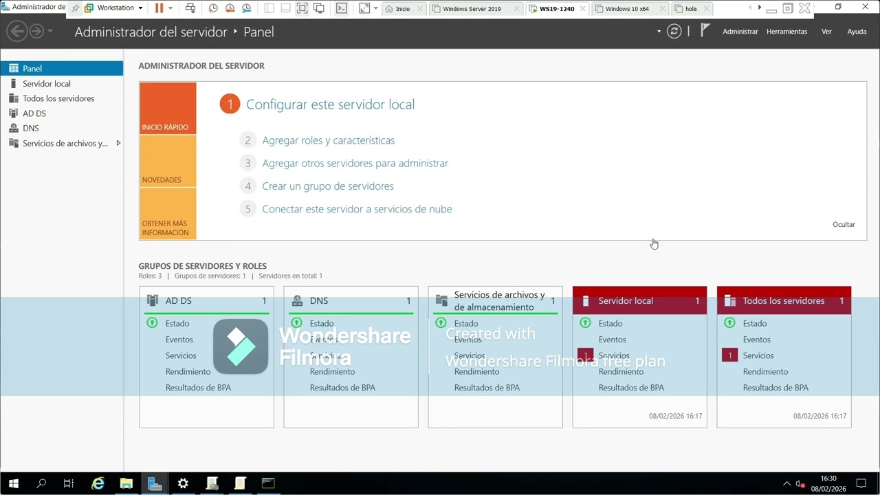Switch to VMware Unity mode
This screenshot has width=880, height=495.
click(319, 8)
